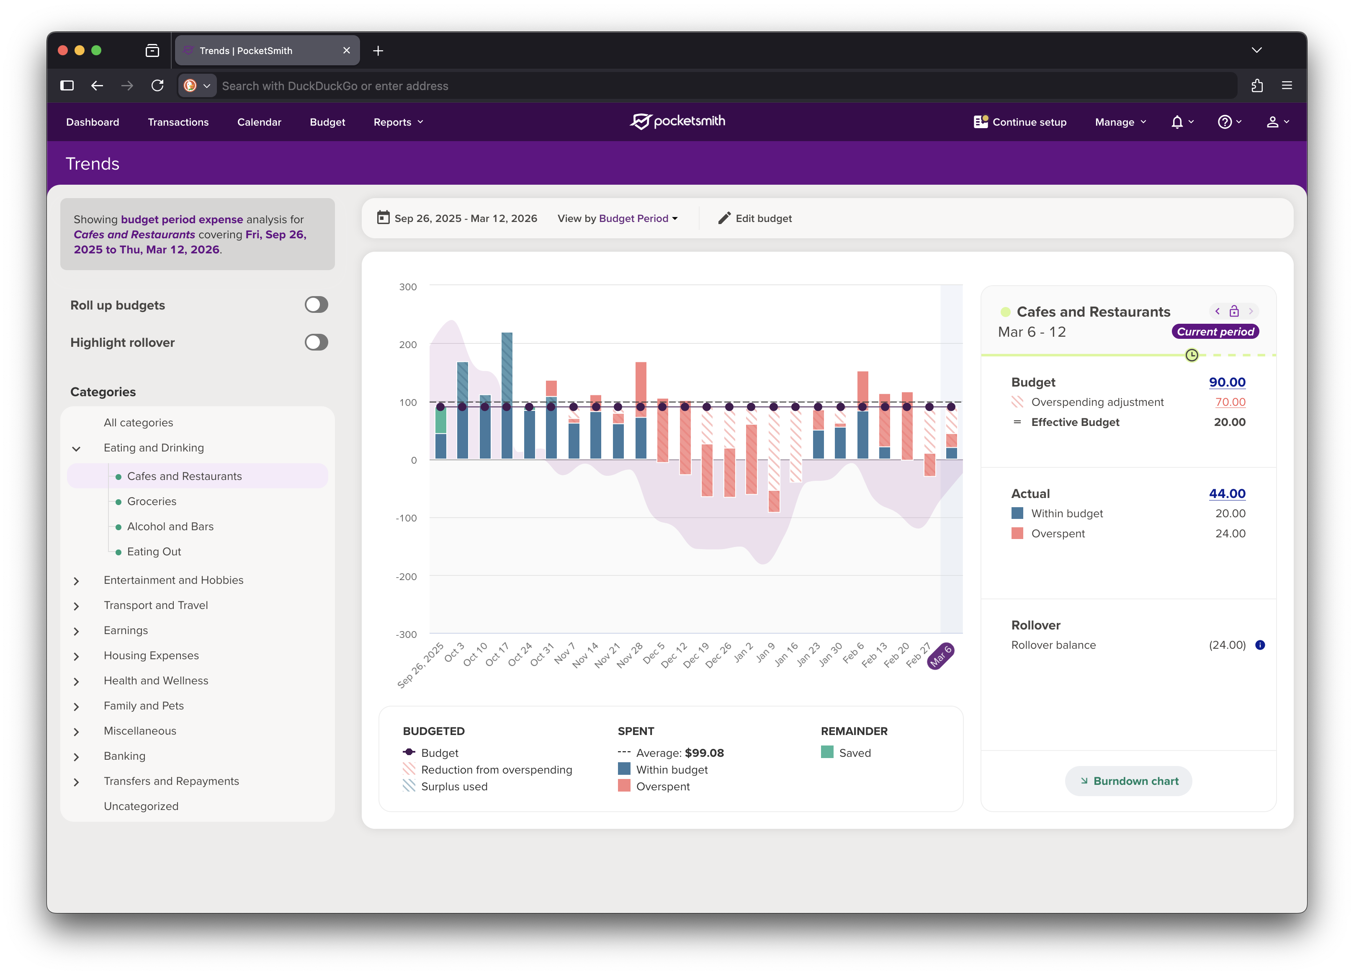Enable the Roll up budgets toggle

pyautogui.click(x=316, y=304)
